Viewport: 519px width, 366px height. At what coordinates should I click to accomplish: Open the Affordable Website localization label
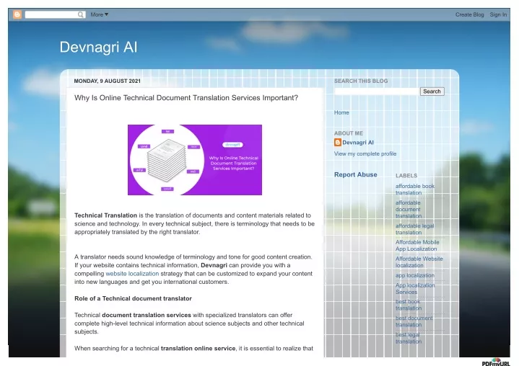(x=419, y=262)
